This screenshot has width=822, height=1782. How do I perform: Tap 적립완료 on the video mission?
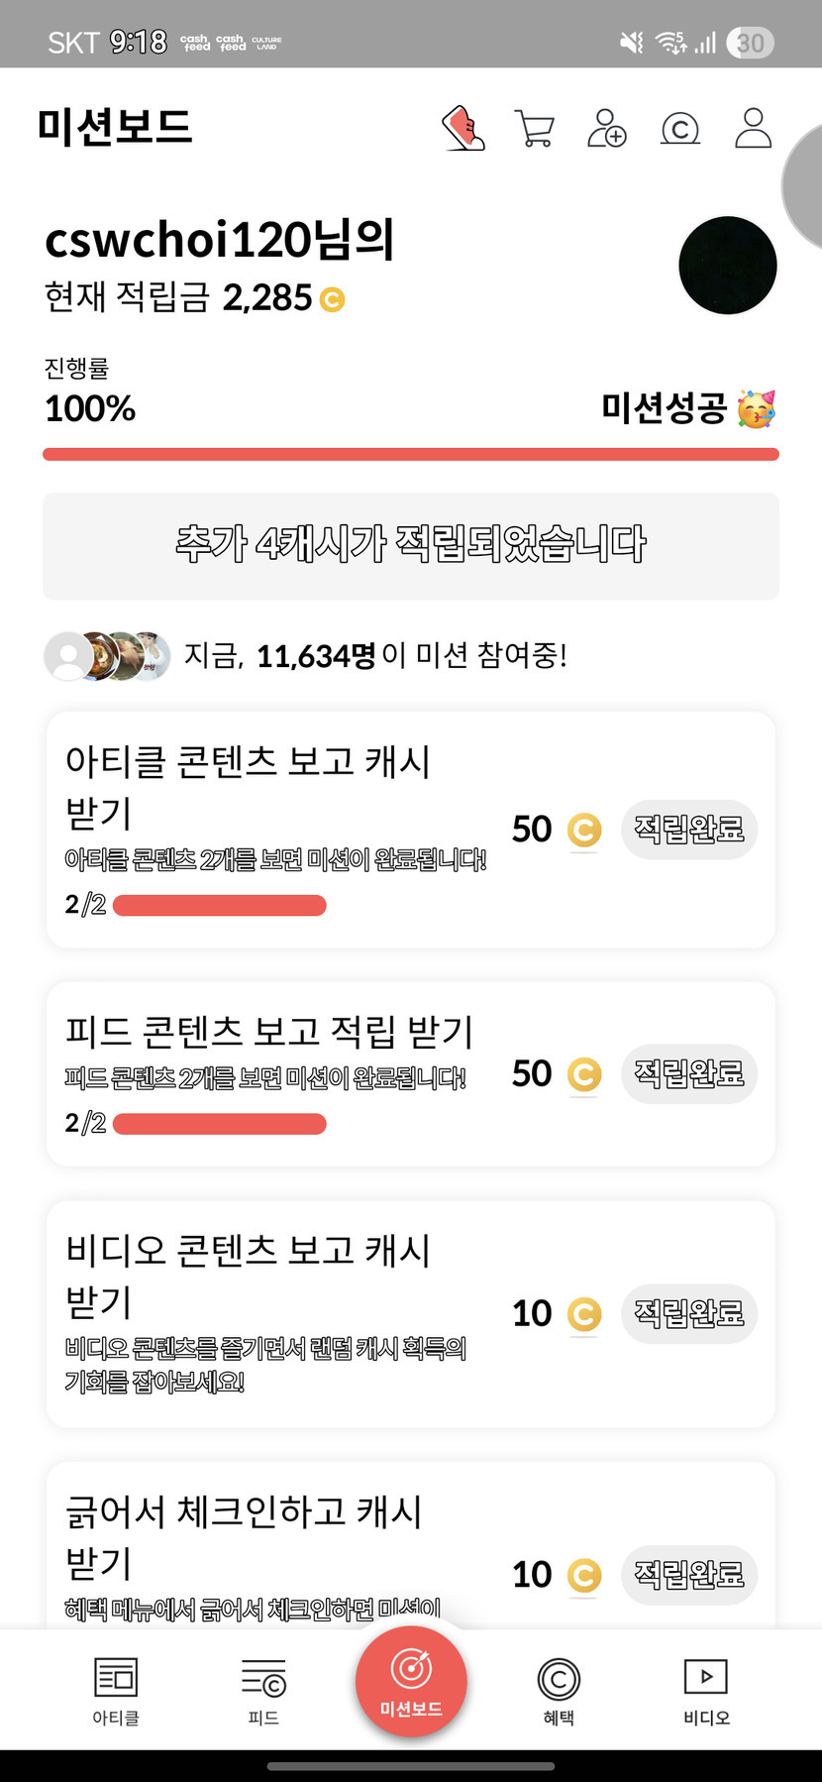click(689, 1313)
